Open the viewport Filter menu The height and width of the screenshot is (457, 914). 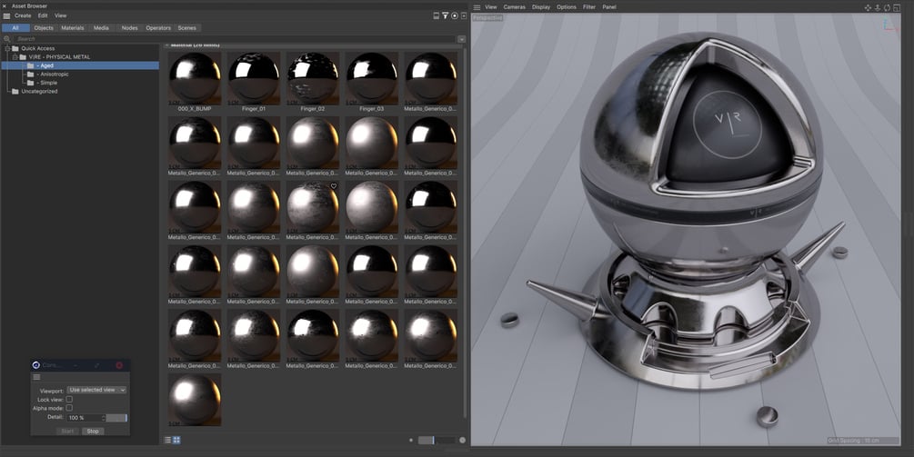coord(589,7)
